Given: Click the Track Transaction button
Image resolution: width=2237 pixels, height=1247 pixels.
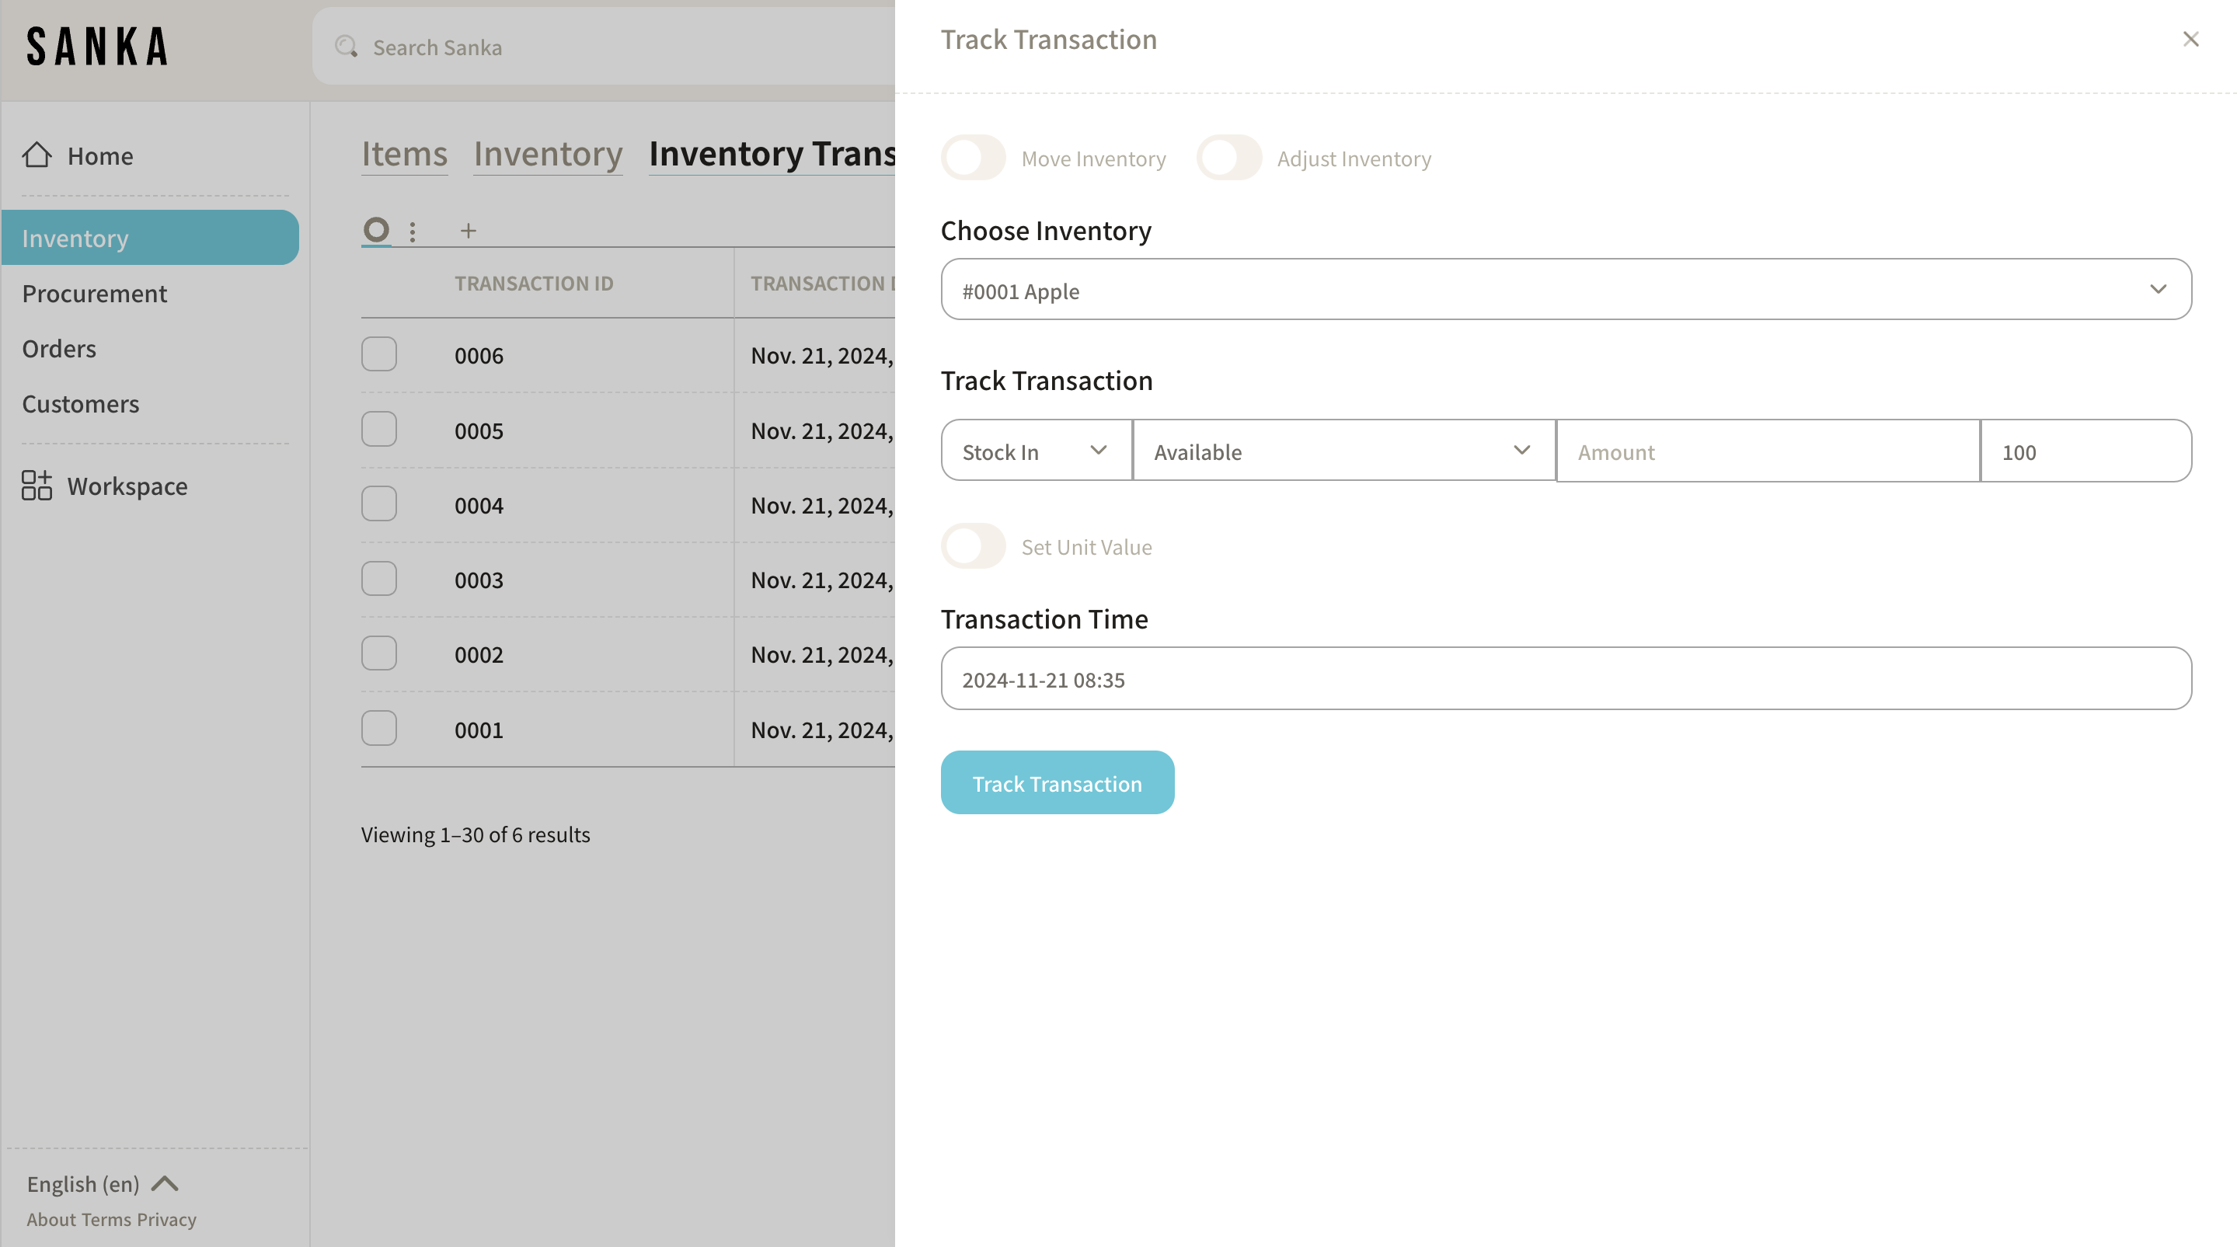Looking at the screenshot, I should [x=1057, y=783].
